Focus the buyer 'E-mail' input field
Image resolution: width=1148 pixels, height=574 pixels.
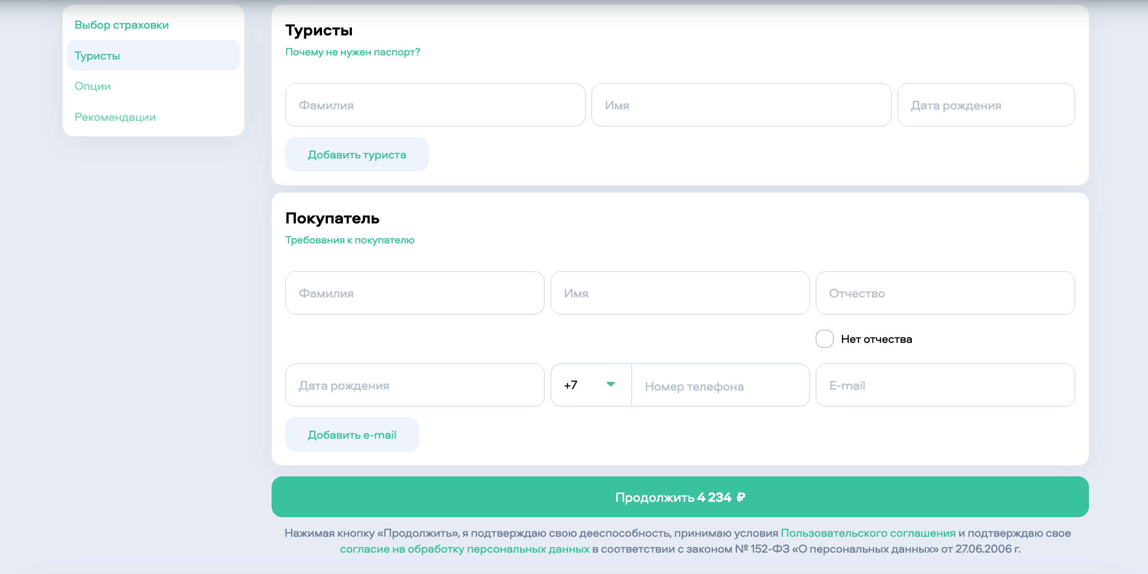945,386
